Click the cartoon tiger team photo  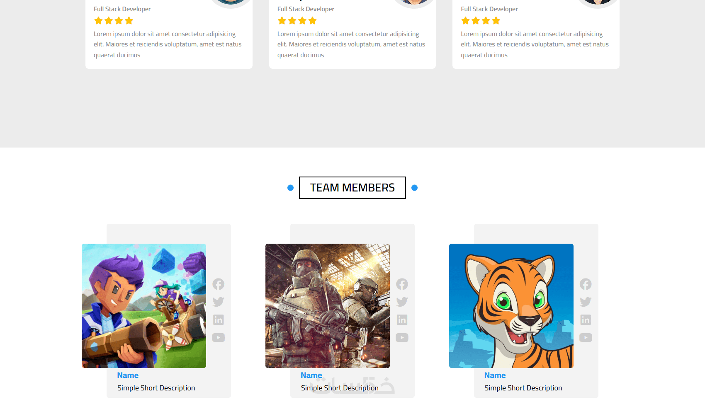tap(511, 306)
